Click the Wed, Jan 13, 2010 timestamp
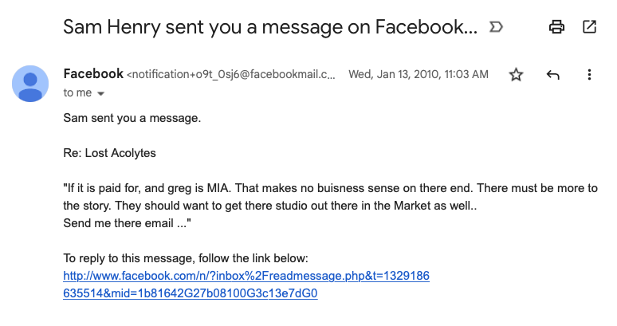The width and height of the screenshot is (617, 326). point(419,74)
